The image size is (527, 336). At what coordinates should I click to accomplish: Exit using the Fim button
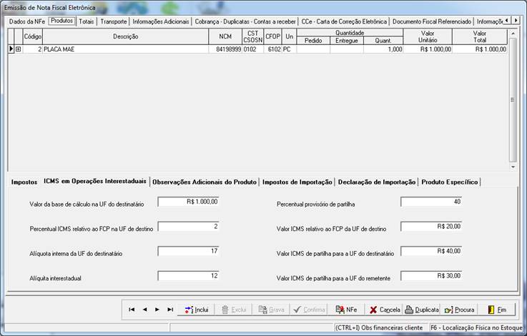497,310
